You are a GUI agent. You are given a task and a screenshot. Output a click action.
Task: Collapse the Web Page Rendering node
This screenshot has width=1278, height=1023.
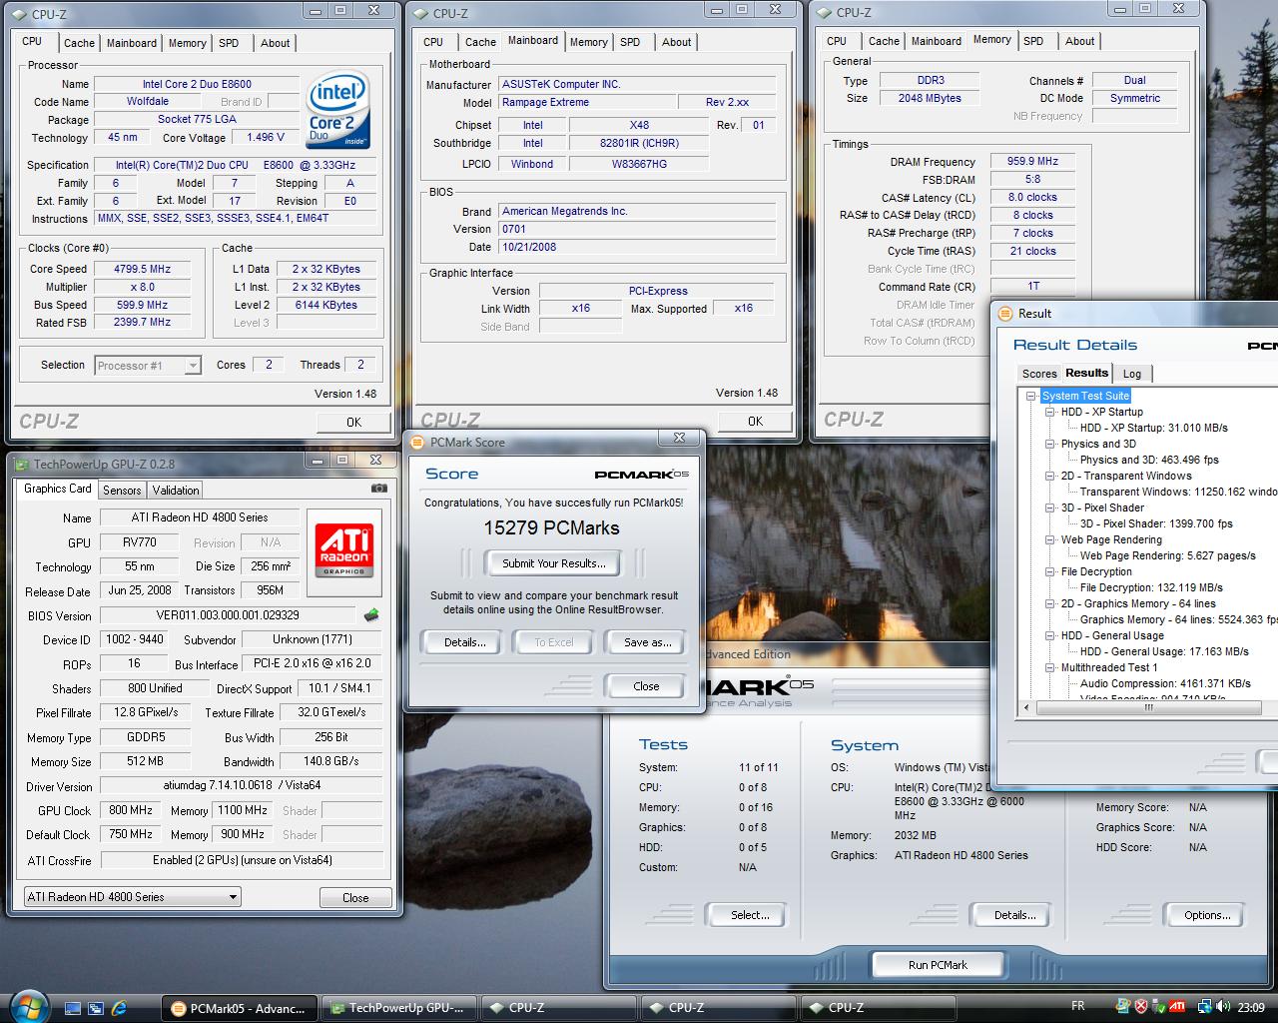(1050, 539)
